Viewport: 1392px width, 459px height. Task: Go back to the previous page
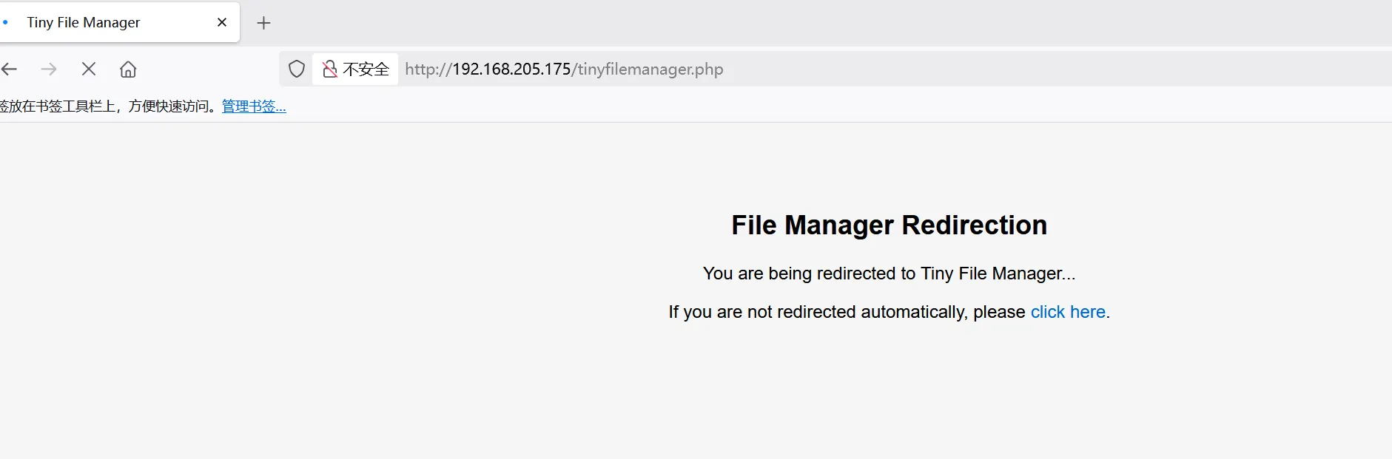tap(10, 69)
